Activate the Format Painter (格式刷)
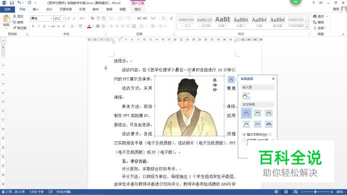 (x=20, y=28)
